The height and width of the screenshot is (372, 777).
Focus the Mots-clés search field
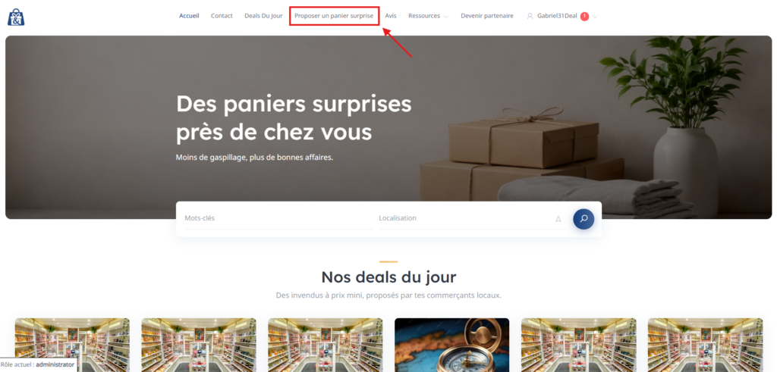click(278, 218)
